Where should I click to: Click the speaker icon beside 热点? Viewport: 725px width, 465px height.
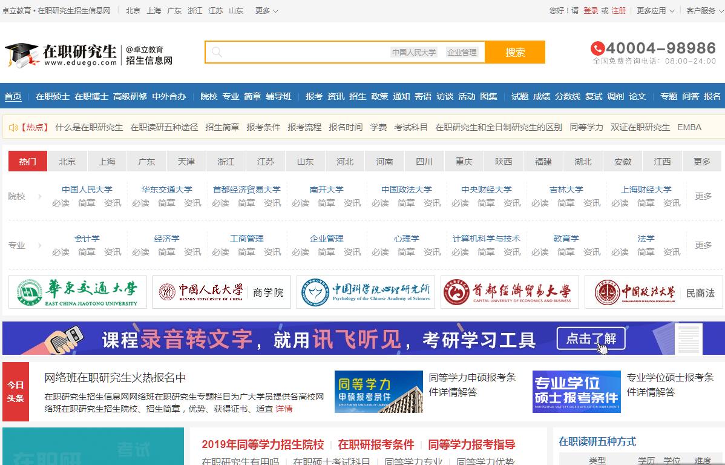pos(13,127)
